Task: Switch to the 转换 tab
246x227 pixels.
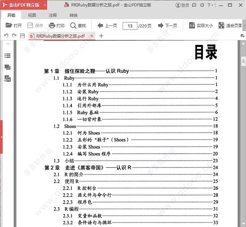Action: [73, 15]
